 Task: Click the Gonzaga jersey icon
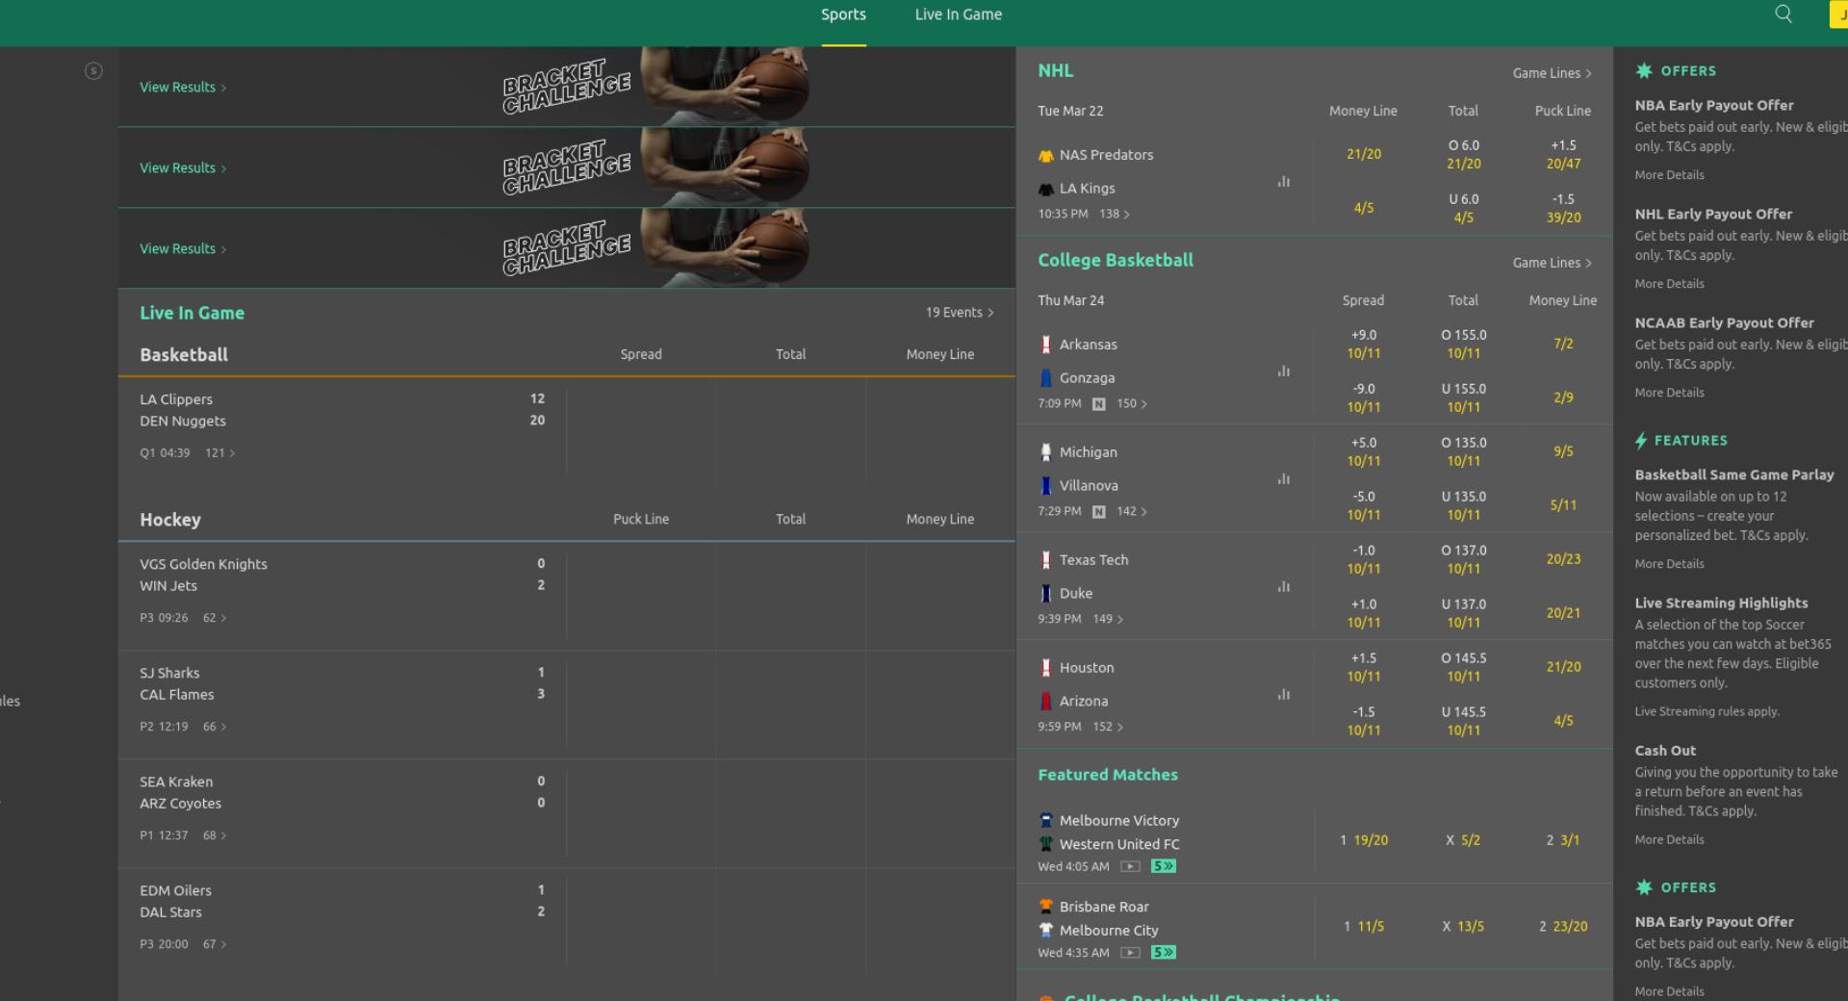pyautogui.click(x=1046, y=378)
